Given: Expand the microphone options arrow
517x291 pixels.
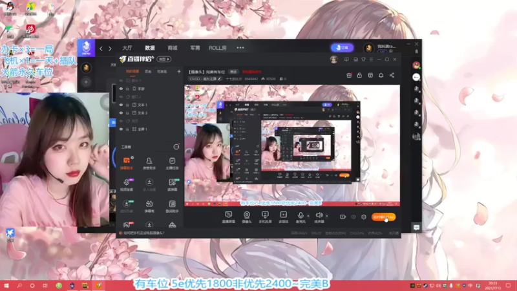Looking at the screenshot, I should (308, 216).
